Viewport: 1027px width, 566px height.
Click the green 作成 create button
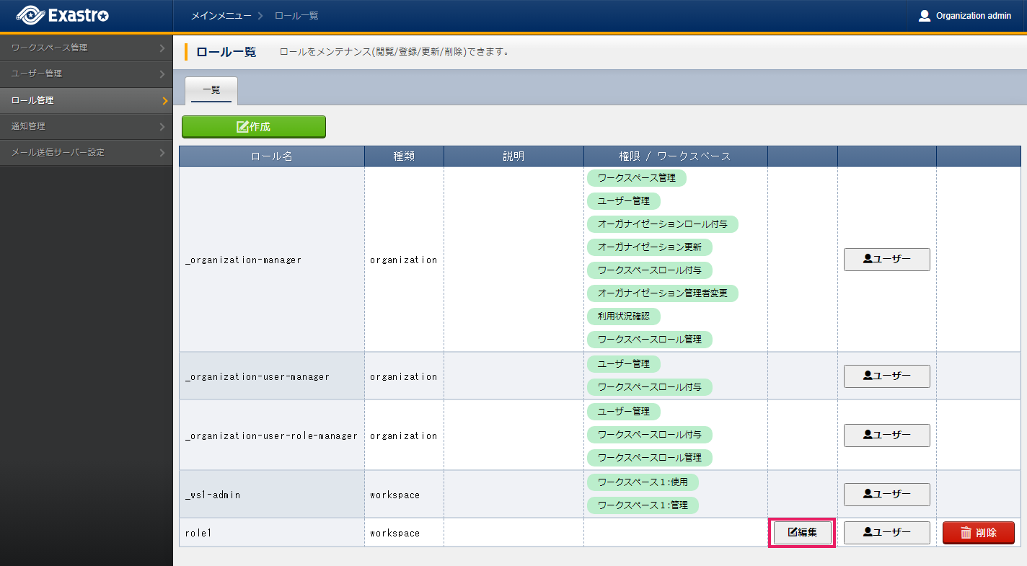tap(254, 126)
